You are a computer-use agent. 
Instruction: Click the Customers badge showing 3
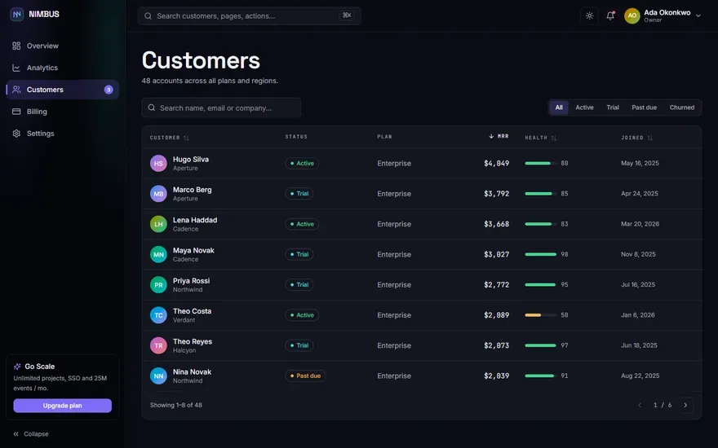click(109, 90)
